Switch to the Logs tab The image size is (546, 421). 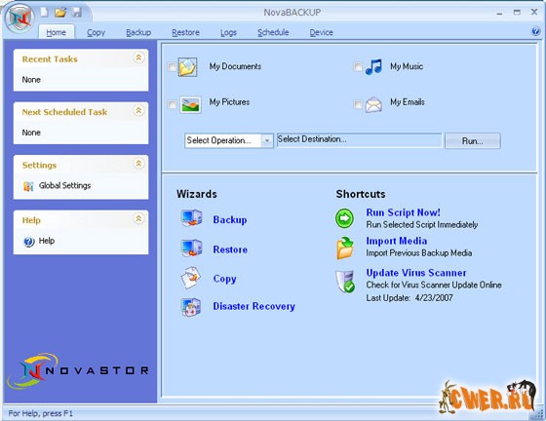pyautogui.click(x=228, y=32)
